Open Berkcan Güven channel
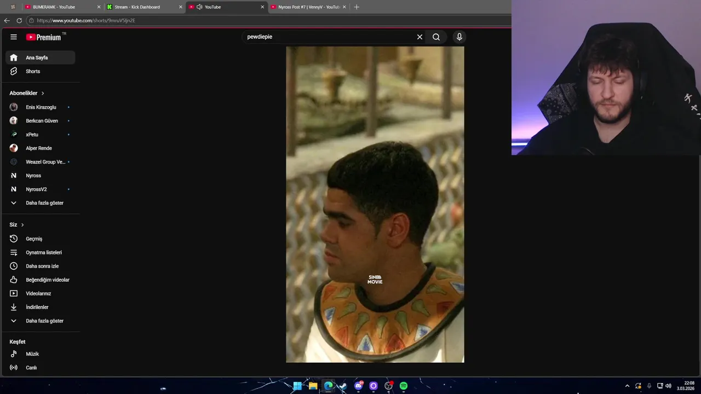701x394 pixels. coord(41,121)
